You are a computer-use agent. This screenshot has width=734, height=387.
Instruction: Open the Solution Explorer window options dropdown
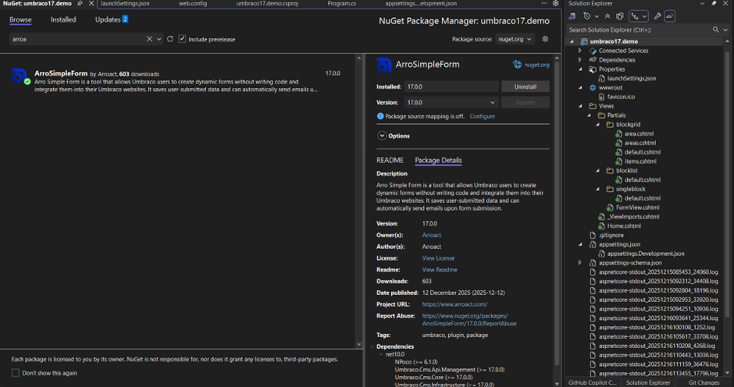[702, 3]
